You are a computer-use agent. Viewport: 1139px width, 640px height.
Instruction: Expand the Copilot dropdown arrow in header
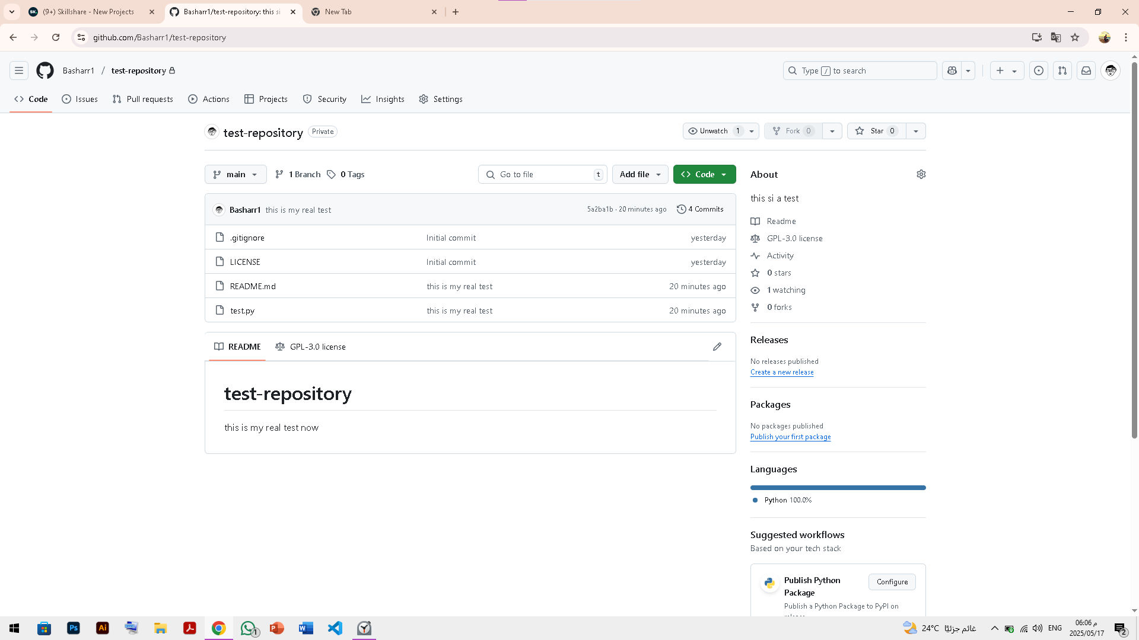[968, 71]
